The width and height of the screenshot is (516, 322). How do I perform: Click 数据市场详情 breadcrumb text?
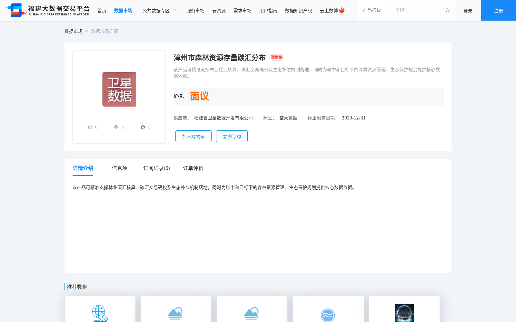(x=104, y=31)
